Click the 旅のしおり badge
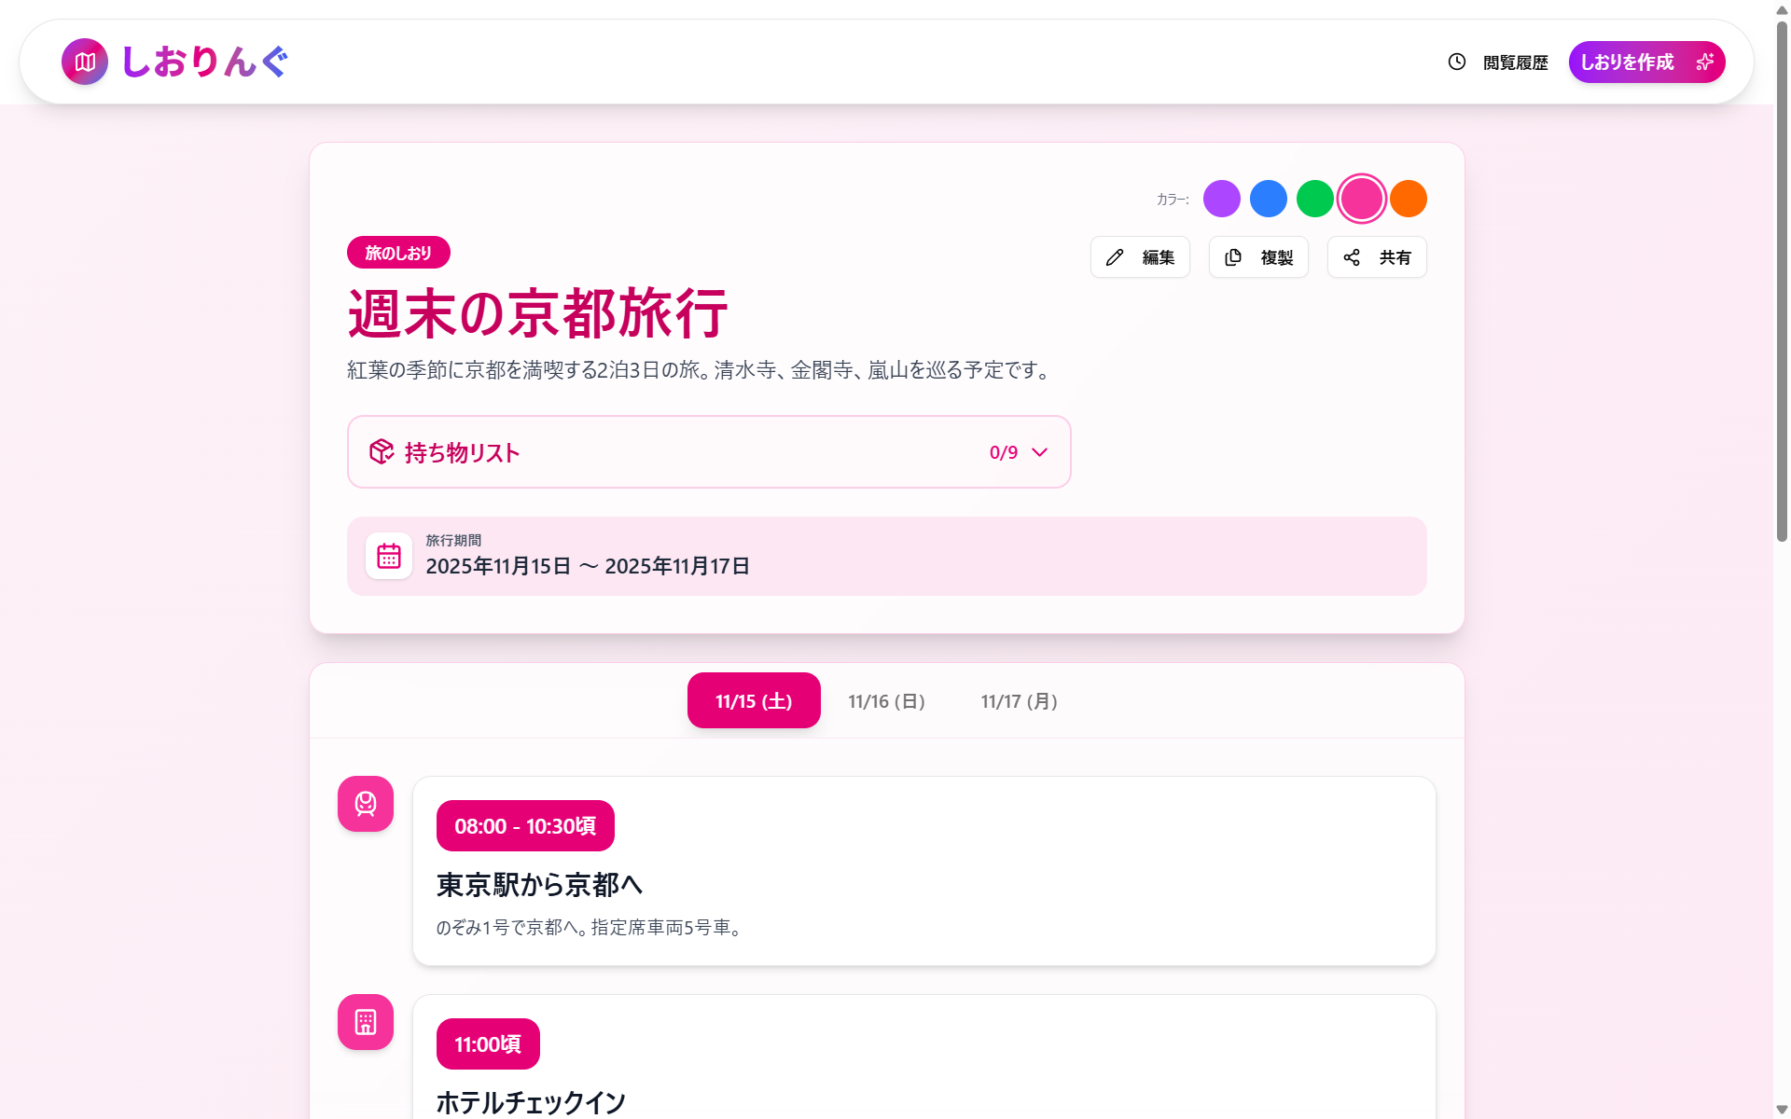 (x=398, y=253)
